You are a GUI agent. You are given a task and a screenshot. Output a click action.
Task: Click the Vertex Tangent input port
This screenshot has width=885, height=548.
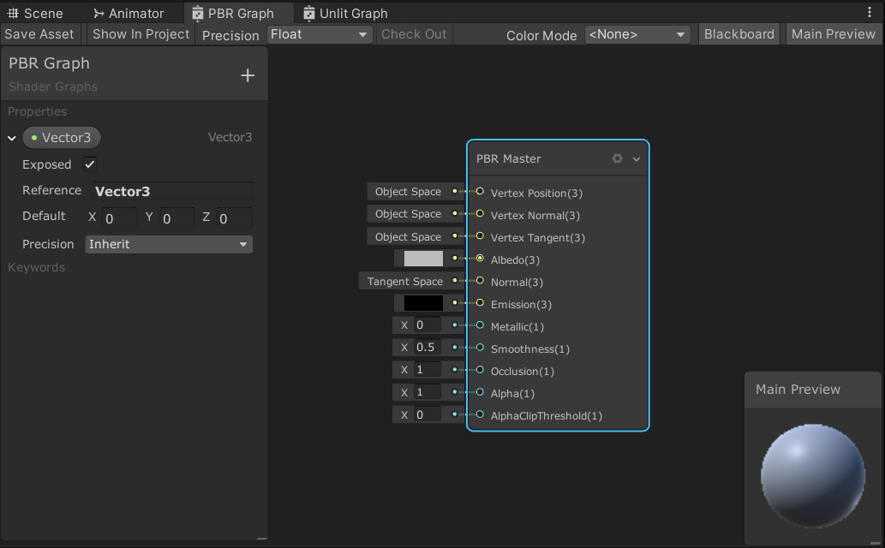pyautogui.click(x=480, y=236)
